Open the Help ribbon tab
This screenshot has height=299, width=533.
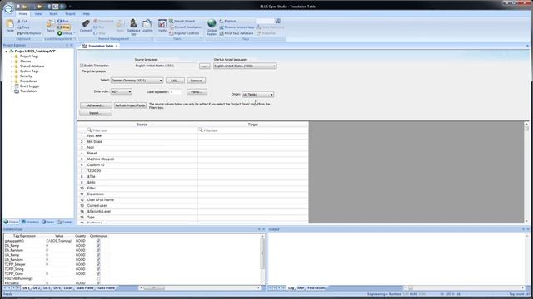87,14
